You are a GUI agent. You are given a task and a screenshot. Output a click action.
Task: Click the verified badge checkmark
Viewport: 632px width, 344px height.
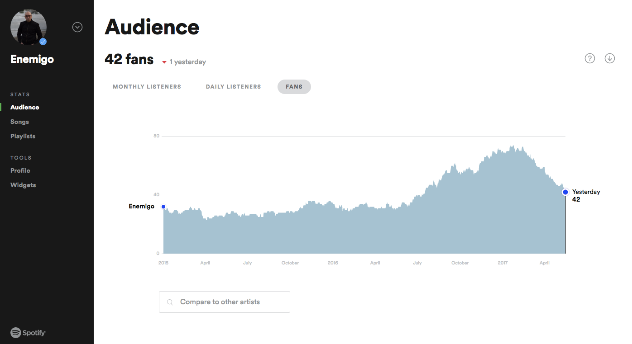(43, 42)
